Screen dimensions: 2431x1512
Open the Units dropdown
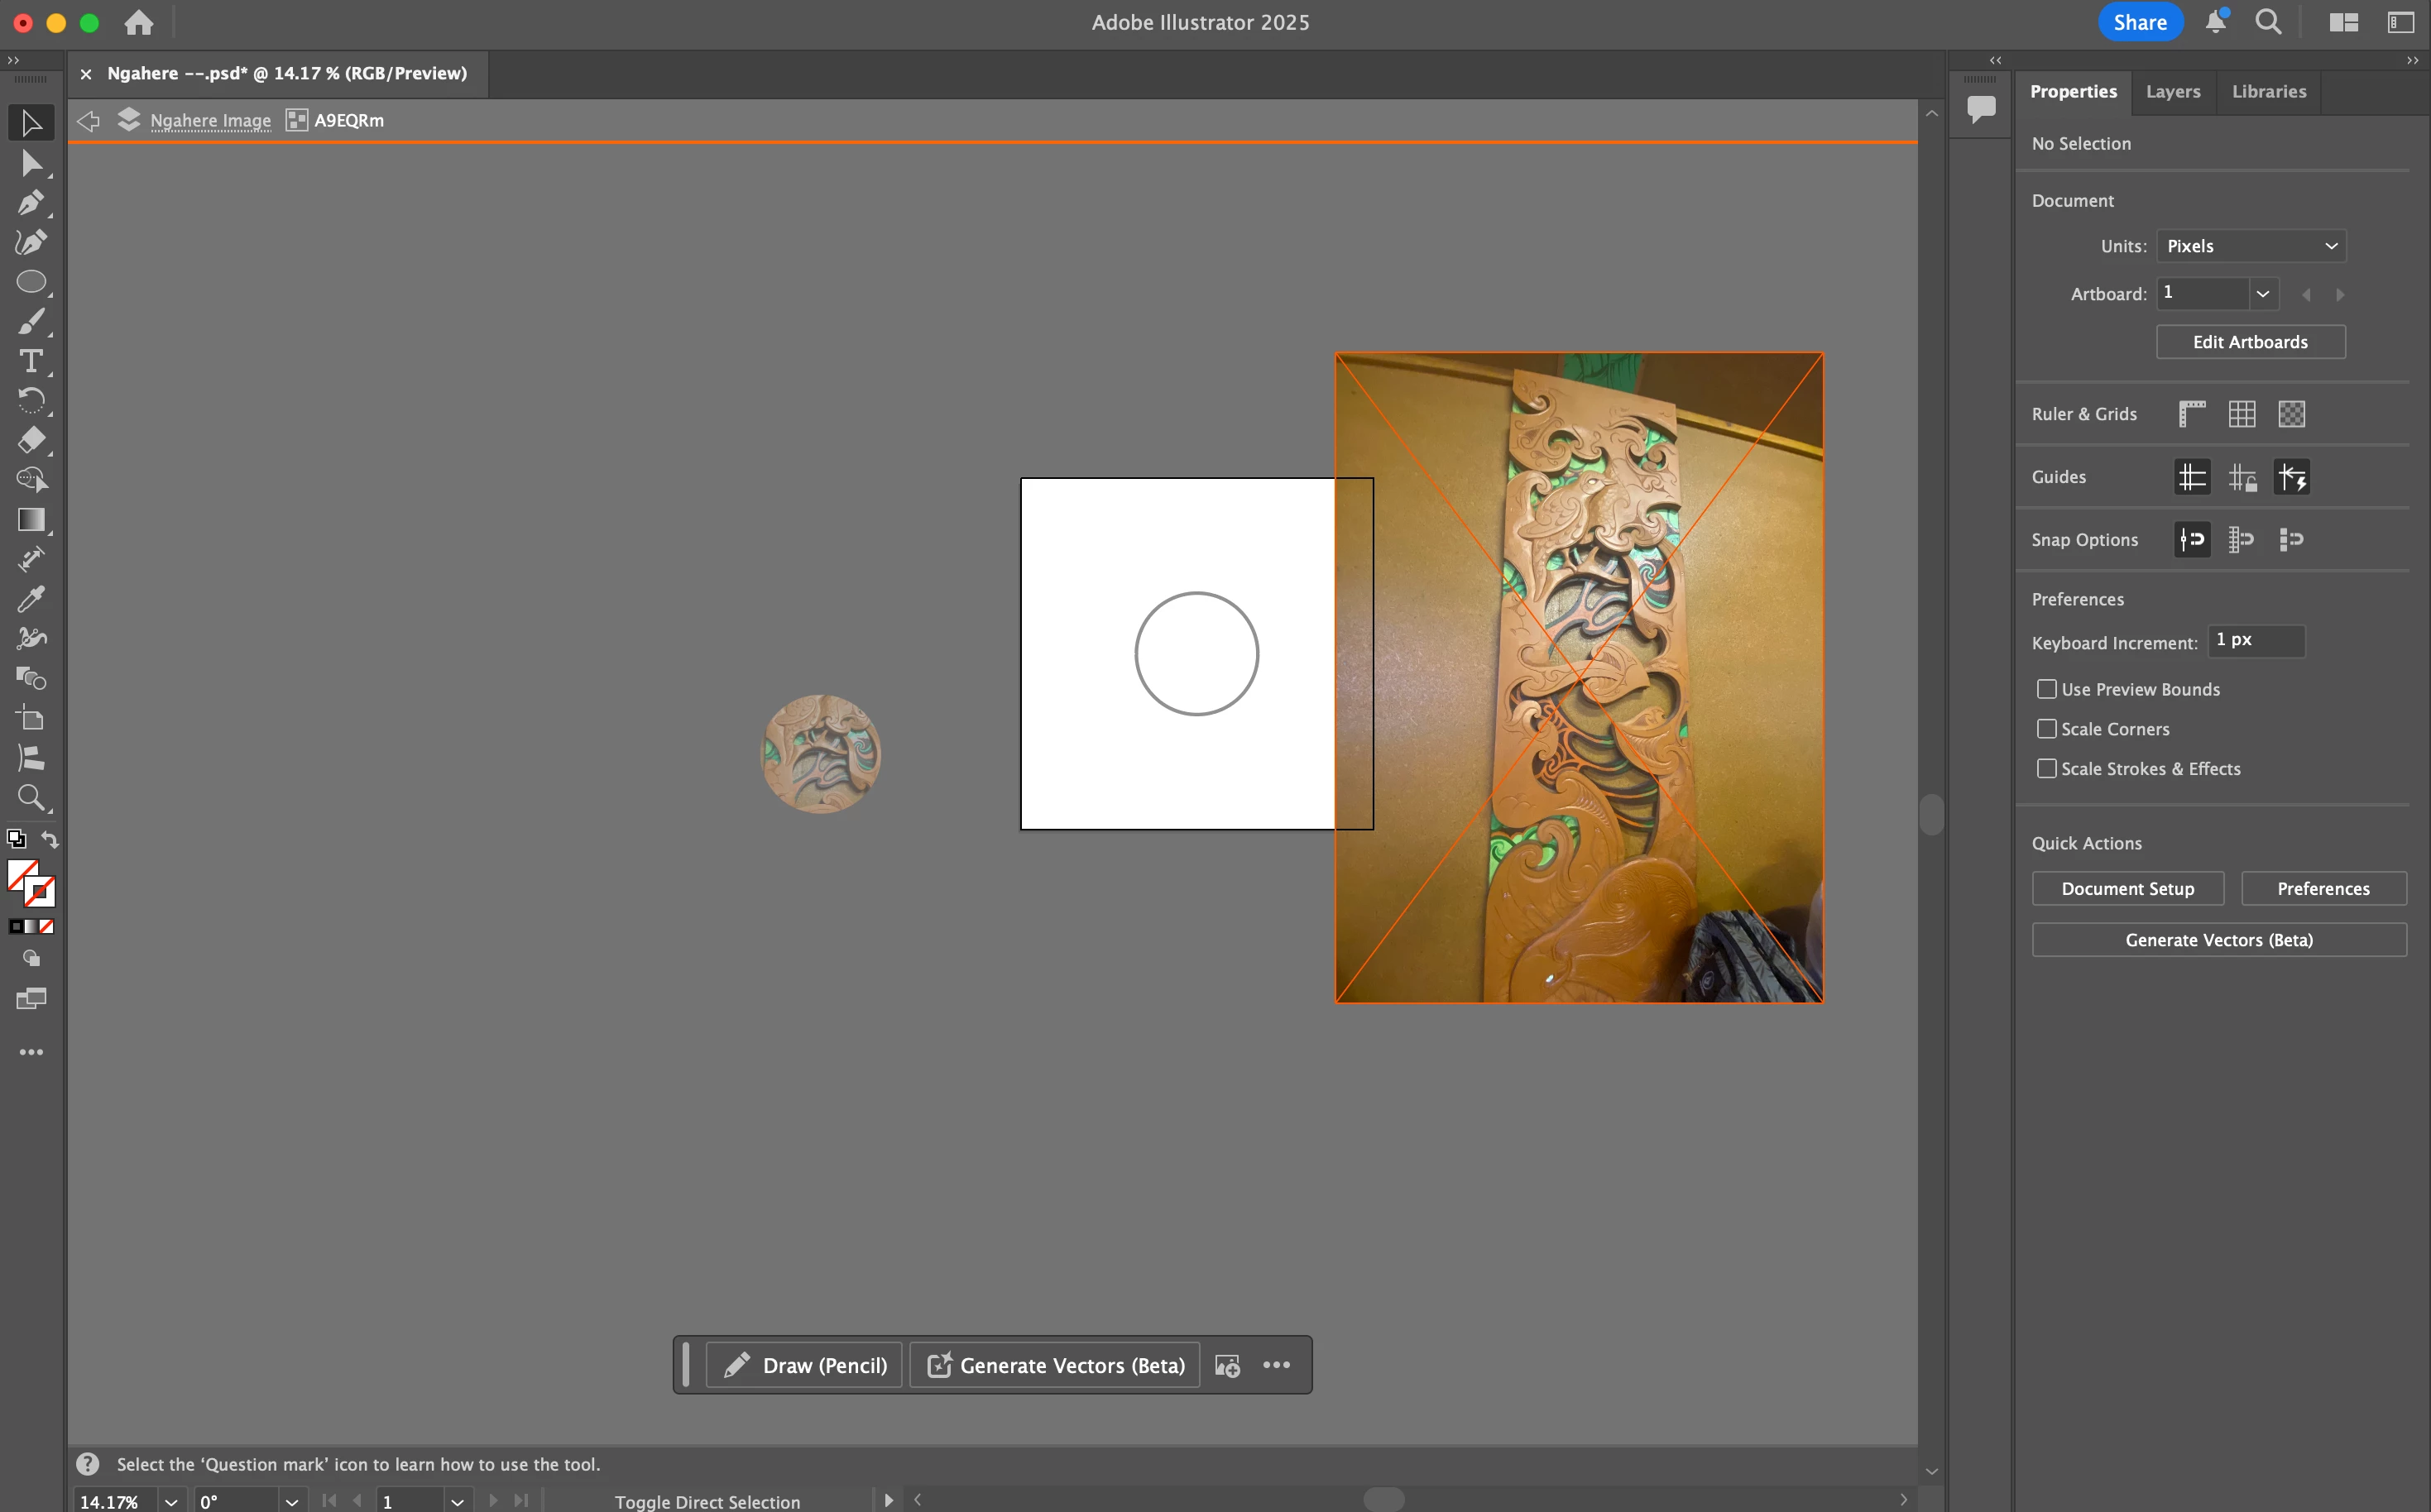[x=2250, y=246]
